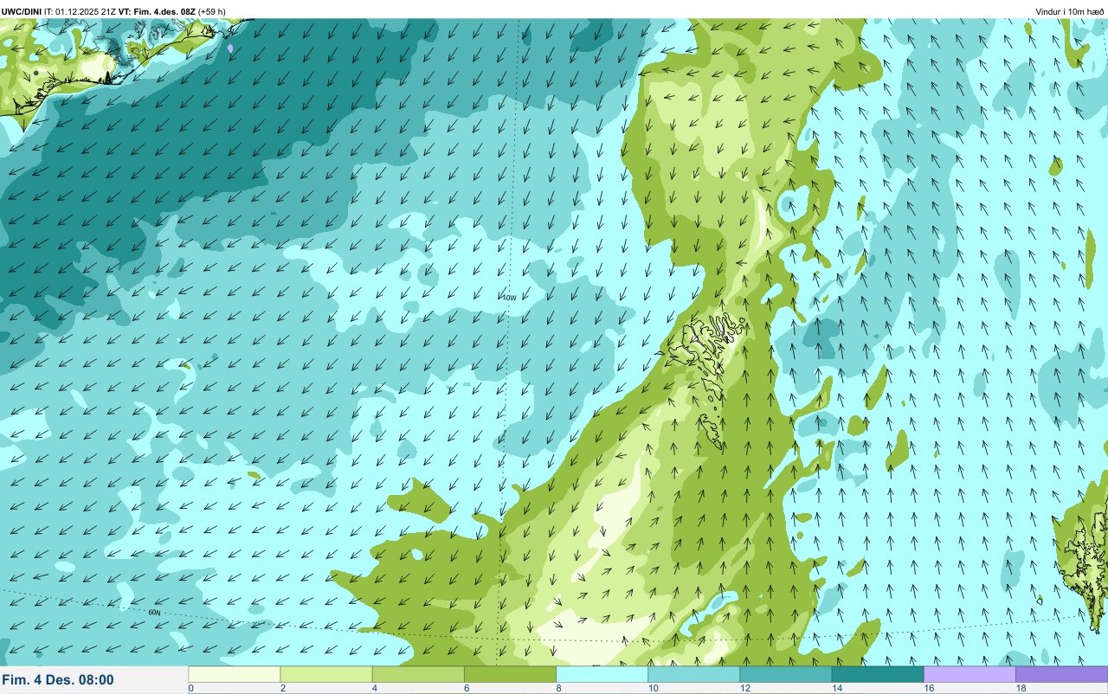Click the light teal 10–12 m/s legend swatch
1108x694 pixels.
tap(693, 674)
